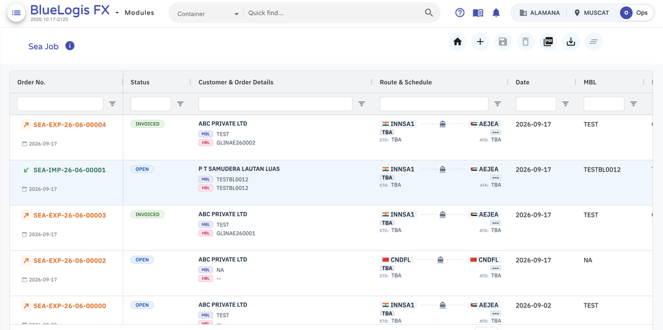The width and height of the screenshot is (663, 330).
Task: Sort by Order No. column header
Action: click(x=31, y=82)
